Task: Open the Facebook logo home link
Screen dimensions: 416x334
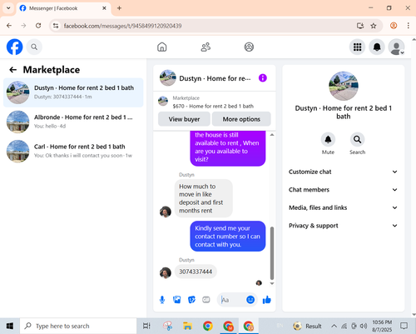Action: 14,47
